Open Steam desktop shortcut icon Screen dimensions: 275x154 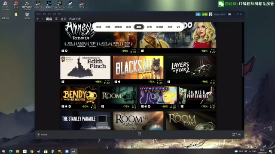[70, 5]
